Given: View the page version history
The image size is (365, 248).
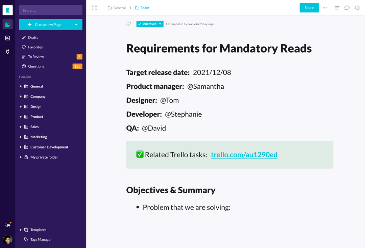Looking at the screenshot, I should click(x=357, y=7).
